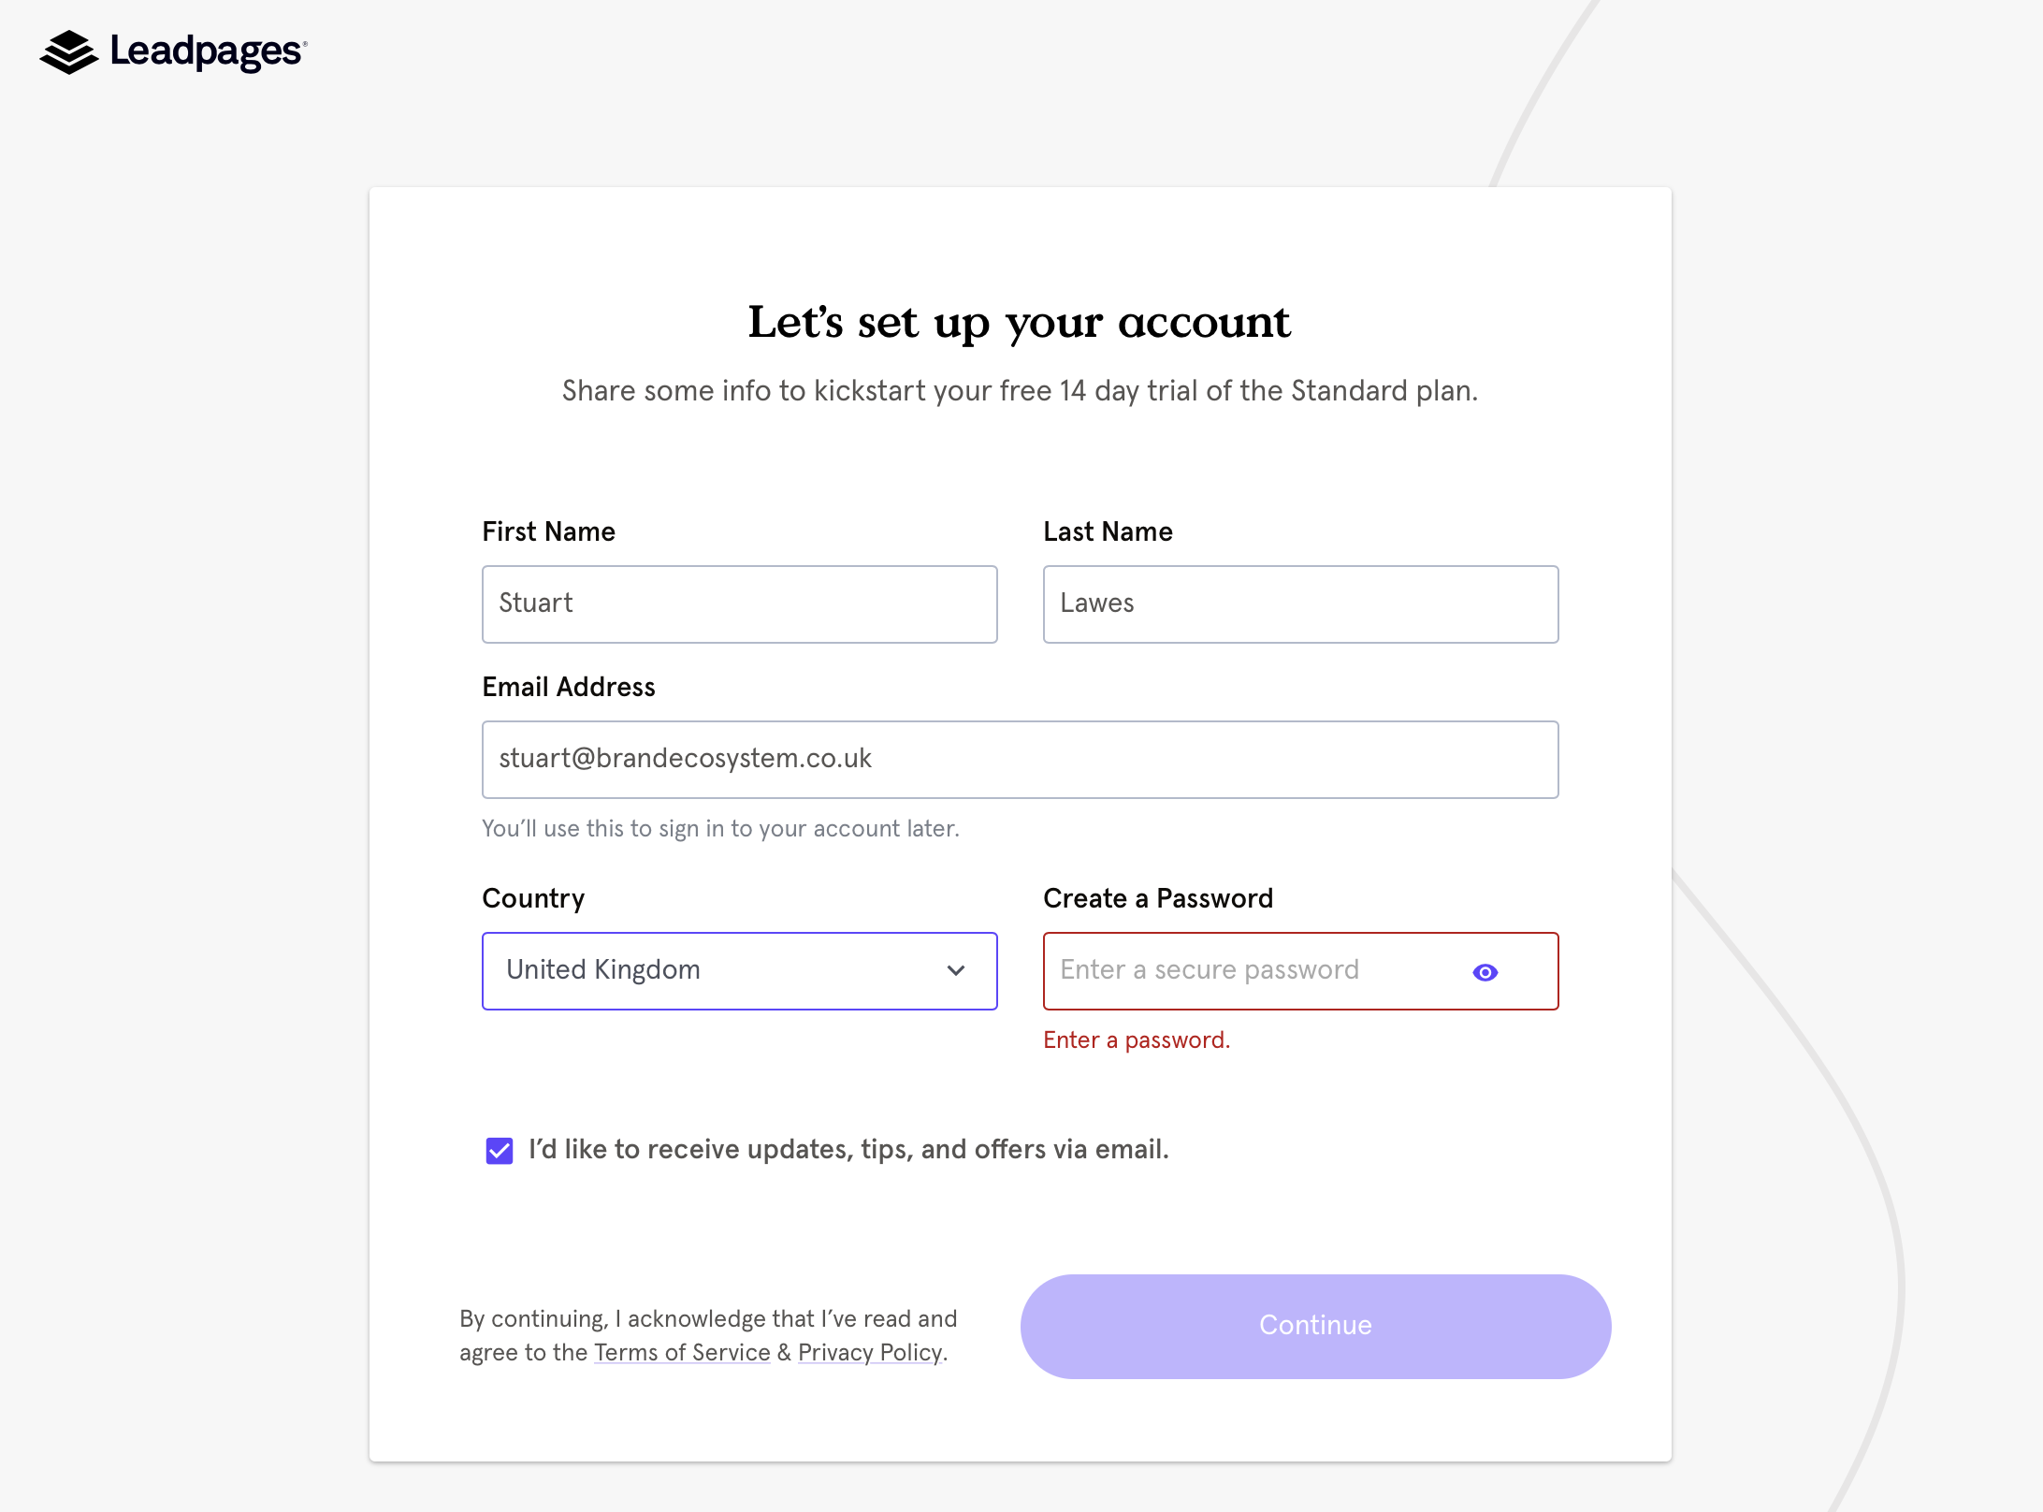2043x1512 pixels.
Task: Click the "Email Address" field label
Action: pos(568,687)
